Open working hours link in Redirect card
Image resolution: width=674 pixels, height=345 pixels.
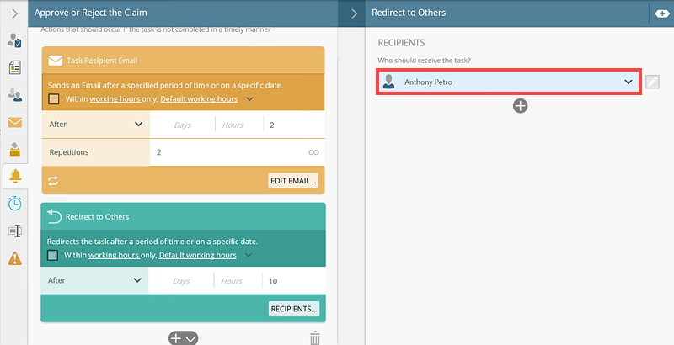(x=114, y=255)
